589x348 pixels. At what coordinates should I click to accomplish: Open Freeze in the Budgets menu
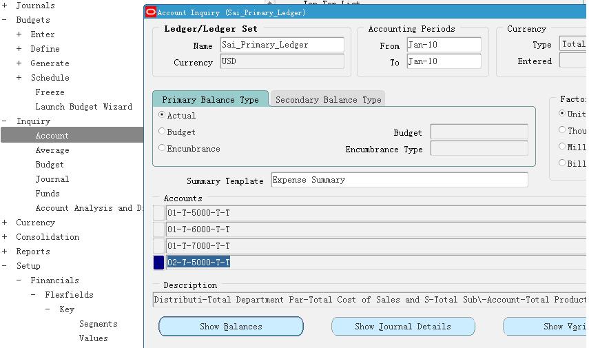pos(50,92)
